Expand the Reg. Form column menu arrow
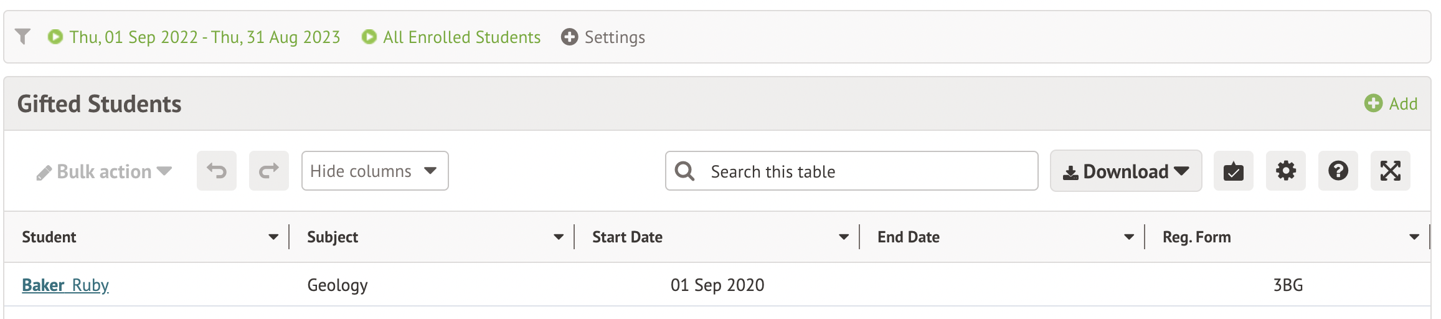The width and height of the screenshot is (1441, 319). (x=1414, y=237)
